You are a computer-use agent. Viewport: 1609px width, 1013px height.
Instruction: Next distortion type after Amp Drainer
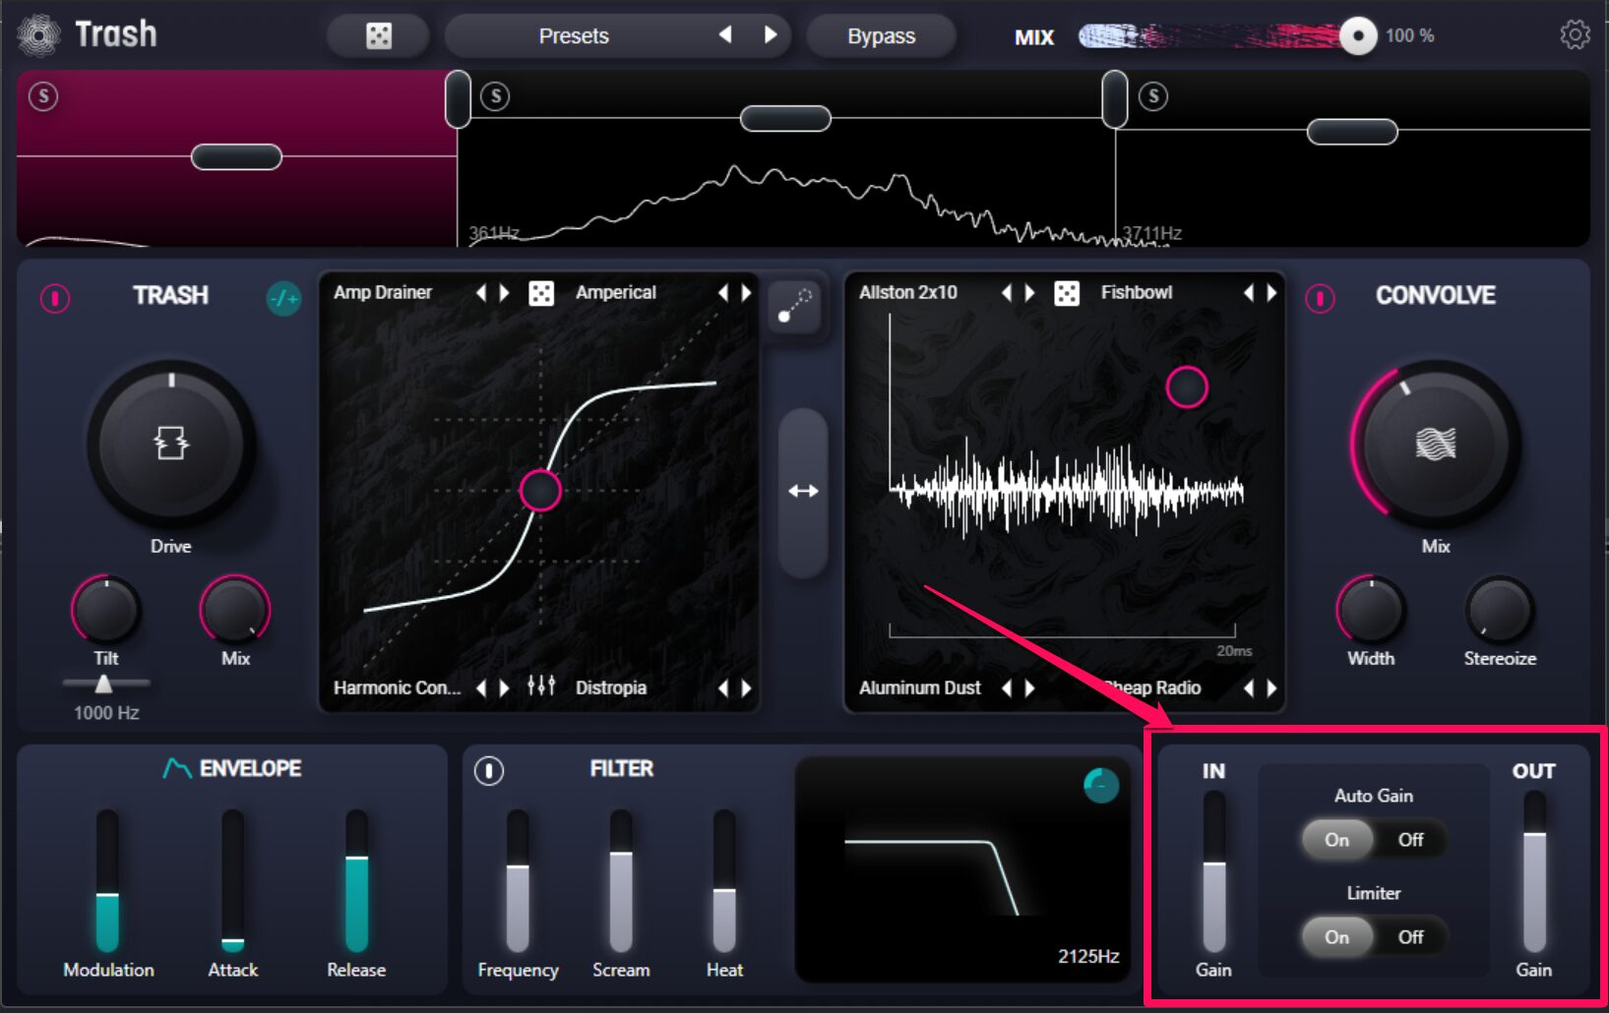coord(505,292)
